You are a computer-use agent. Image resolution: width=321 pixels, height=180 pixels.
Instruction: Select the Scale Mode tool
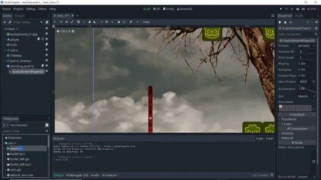(x=72, y=22)
